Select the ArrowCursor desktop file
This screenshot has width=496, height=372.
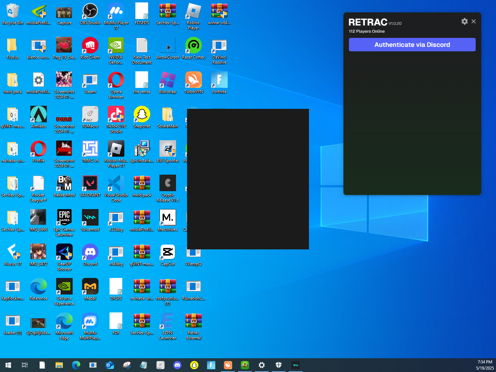click(168, 49)
